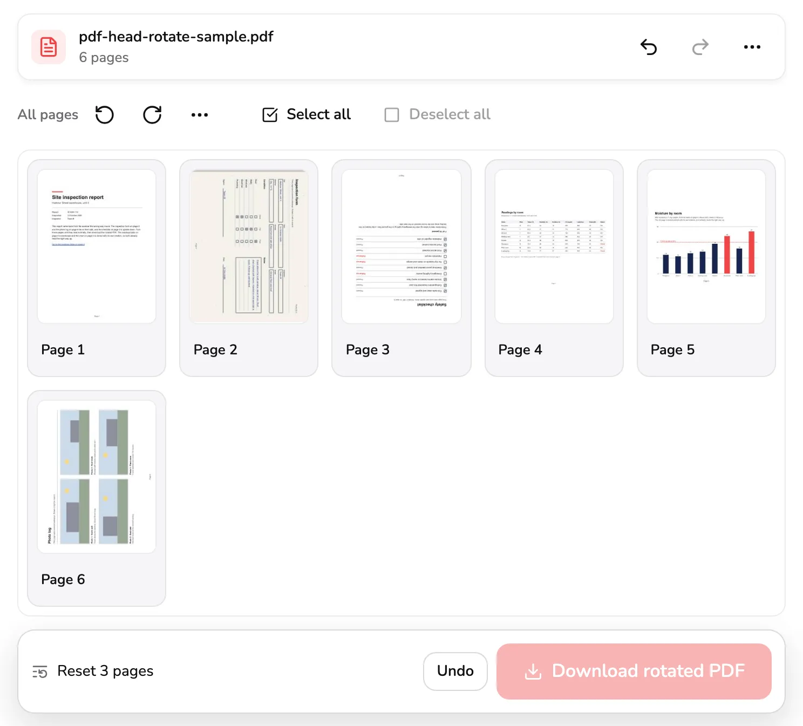Select Page 4 thumbnail
803x726 pixels.
pos(554,246)
